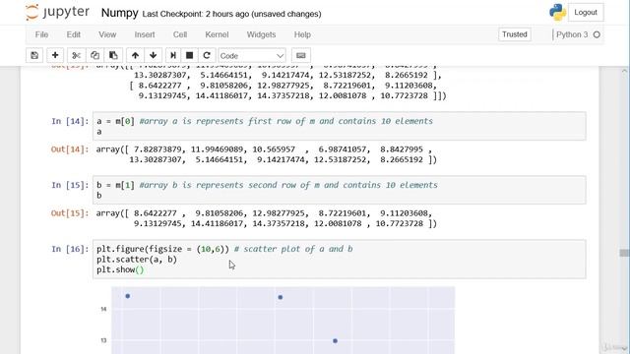Select code cell In [14] with m[0]
The image size is (630, 354).
click(x=339, y=126)
